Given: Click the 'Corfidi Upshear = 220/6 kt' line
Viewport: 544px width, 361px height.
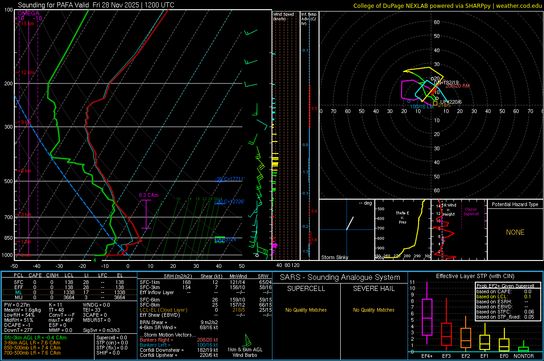Looking at the screenshot, I should tap(179, 355).
